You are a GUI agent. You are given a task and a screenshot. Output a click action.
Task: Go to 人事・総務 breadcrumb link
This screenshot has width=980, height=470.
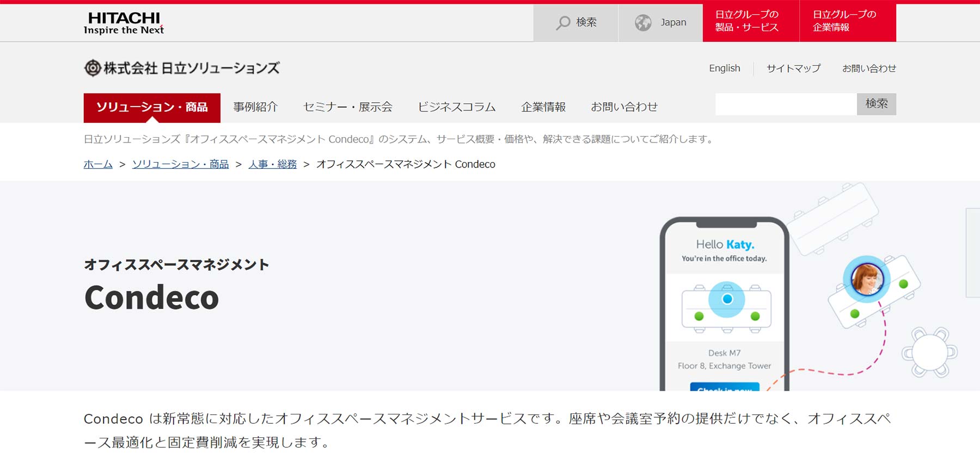272,164
